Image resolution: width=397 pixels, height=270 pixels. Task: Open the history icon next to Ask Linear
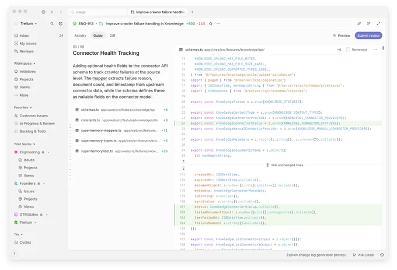click(x=382, y=255)
